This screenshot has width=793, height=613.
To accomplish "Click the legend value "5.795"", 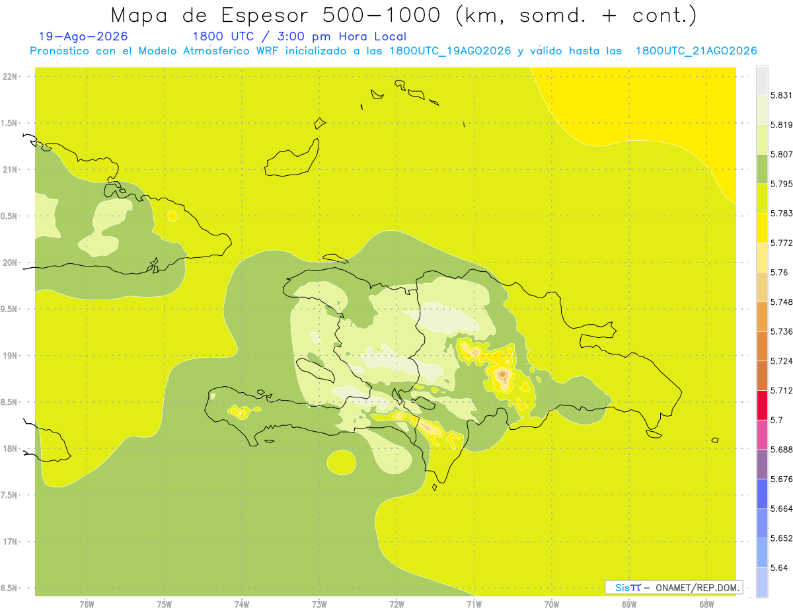I will click(782, 184).
